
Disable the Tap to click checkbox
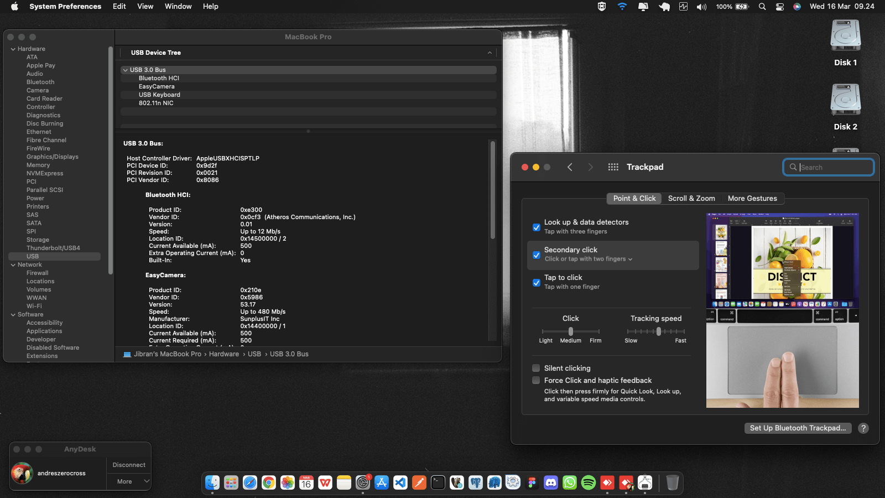[x=536, y=283]
